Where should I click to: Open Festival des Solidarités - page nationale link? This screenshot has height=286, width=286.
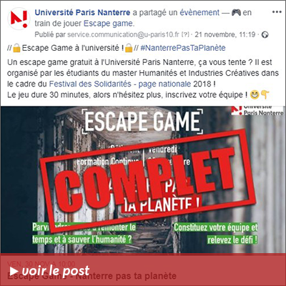coord(120,84)
